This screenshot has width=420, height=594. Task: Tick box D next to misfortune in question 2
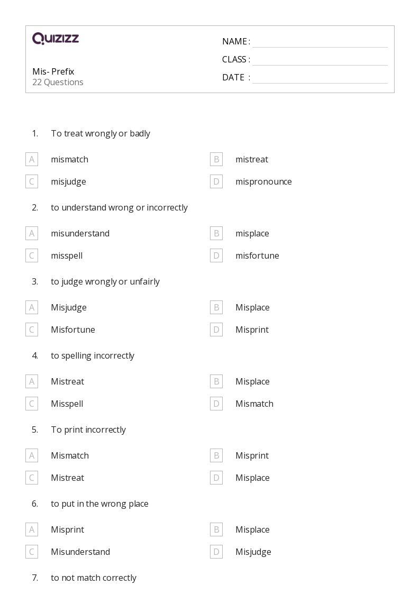(x=216, y=255)
